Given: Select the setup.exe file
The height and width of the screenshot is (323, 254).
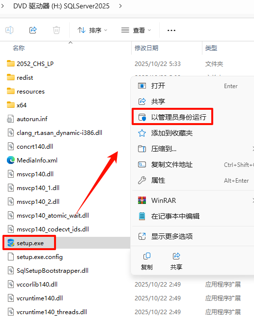Looking at the screenshot, I should click(29, 243).
